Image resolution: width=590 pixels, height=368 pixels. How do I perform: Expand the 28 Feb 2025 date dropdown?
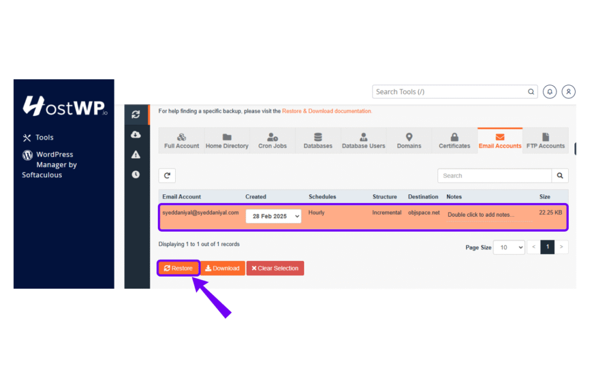[273, 216]
